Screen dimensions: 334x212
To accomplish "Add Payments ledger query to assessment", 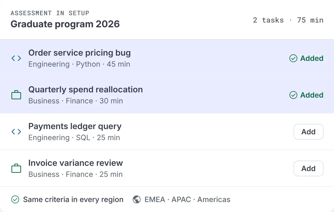I will (308, 132).
